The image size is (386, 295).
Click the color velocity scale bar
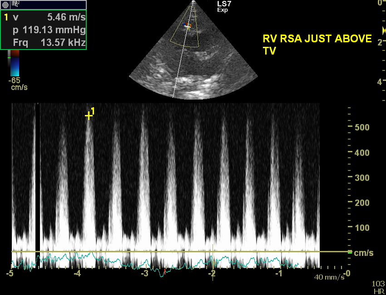tap(15, 64)
